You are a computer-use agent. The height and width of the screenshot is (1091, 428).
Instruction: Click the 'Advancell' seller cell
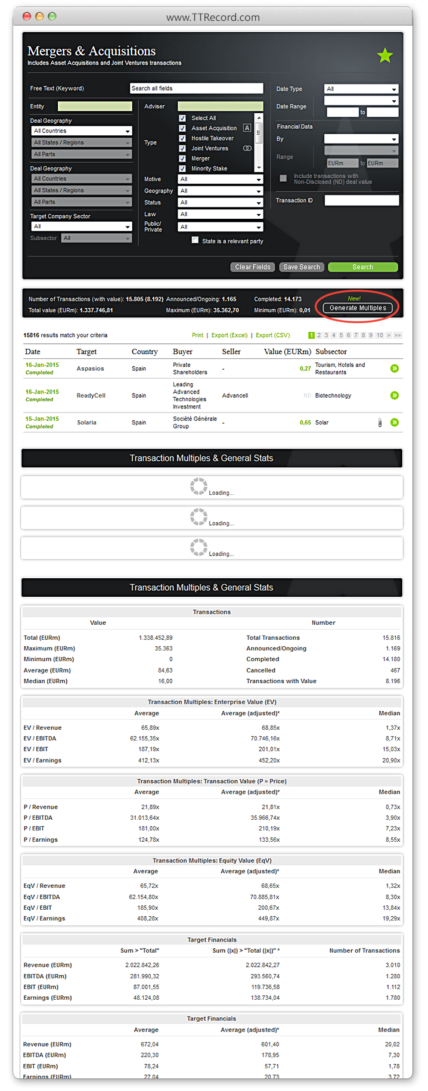235,395
